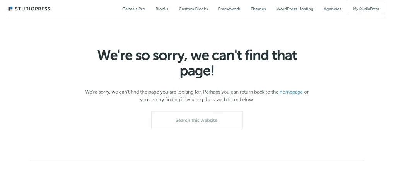Screen dimensions: 396x174
Task: Click the StudioPress square logo icon
Action: pos(10,9)
